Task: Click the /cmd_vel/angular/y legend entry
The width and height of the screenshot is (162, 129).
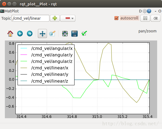Action: (x=52, y=55)
